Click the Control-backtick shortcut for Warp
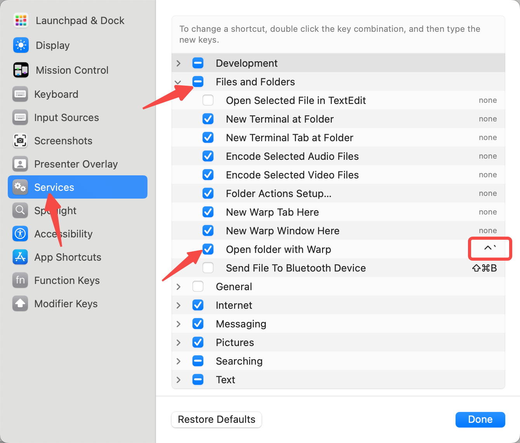This screenshot has width=520, height=443. tap(490, 248)
